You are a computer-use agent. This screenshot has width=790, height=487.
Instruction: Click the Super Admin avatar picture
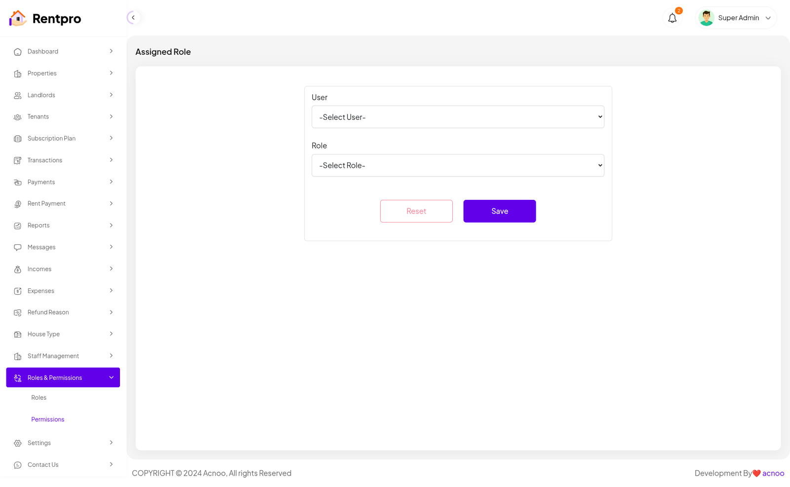click(706, 18)
